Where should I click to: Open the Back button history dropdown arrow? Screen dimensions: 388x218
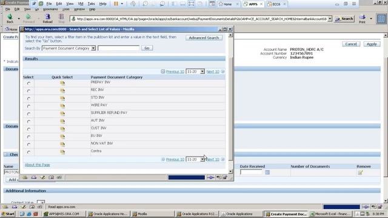19,19
